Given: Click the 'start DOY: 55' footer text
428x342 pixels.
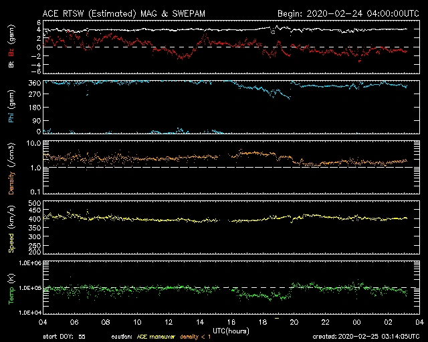Looking at the screenshot, I should point(64,337).
